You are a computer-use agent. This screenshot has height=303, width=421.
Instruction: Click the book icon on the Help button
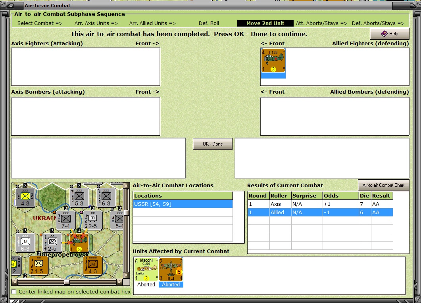(384, 34)
